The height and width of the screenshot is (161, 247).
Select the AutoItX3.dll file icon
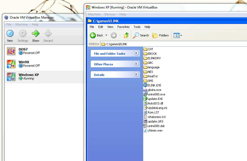coord(145,103)
